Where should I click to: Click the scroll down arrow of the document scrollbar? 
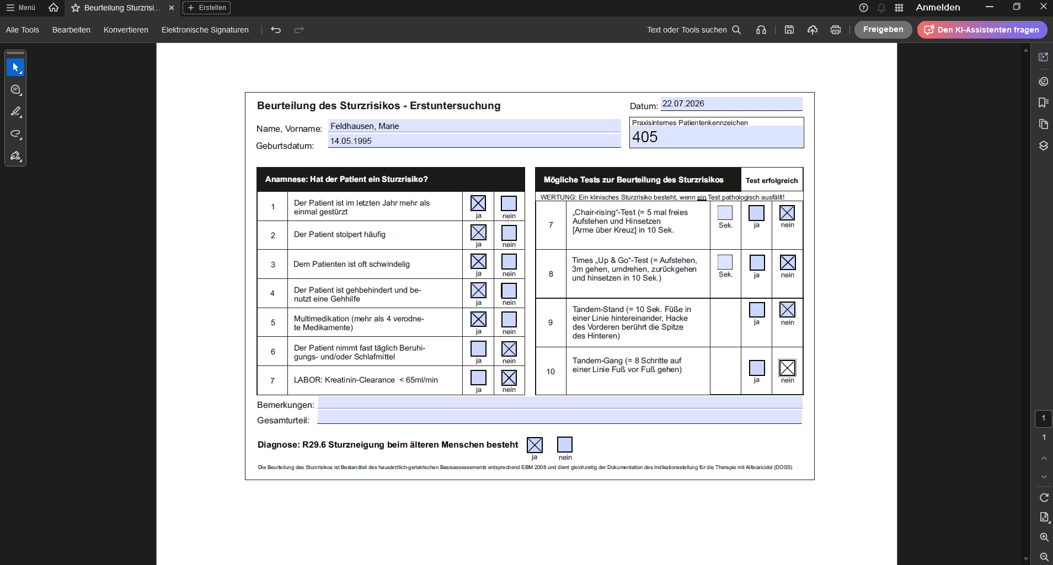click(x=1026, y=559)
